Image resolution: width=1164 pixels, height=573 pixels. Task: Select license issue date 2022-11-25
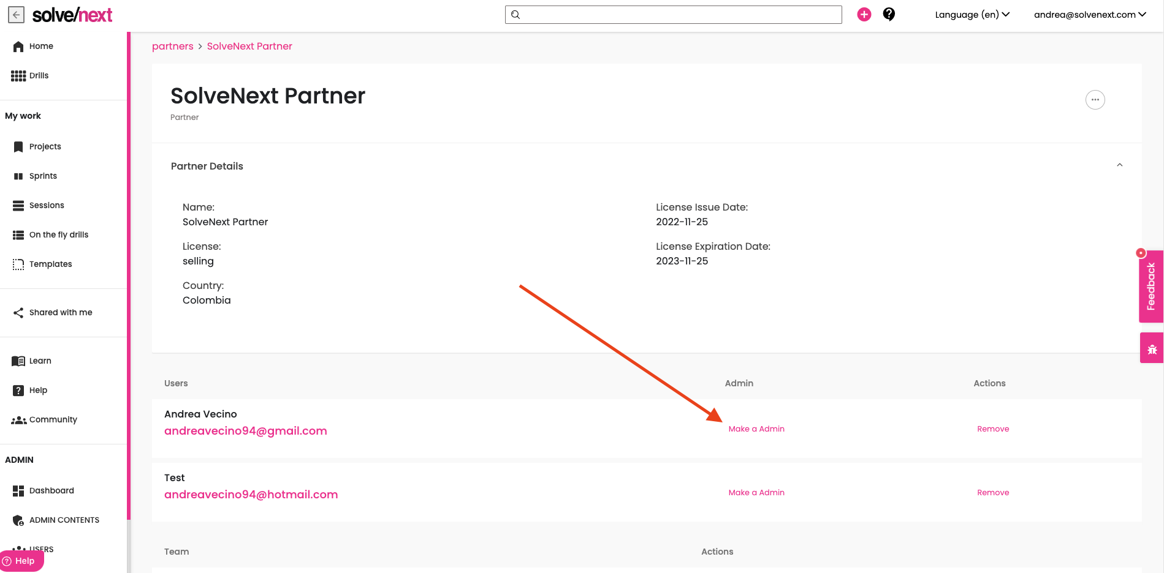pyautogui.click(x=682, y=222)
